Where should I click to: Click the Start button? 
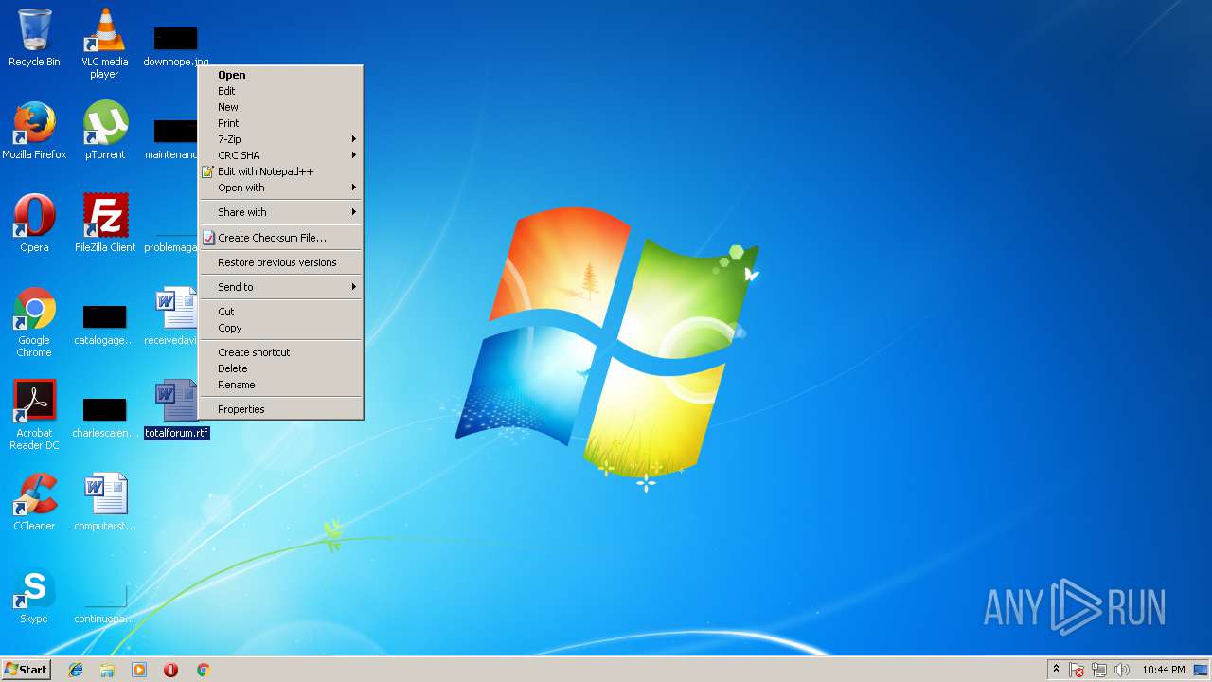26,670
